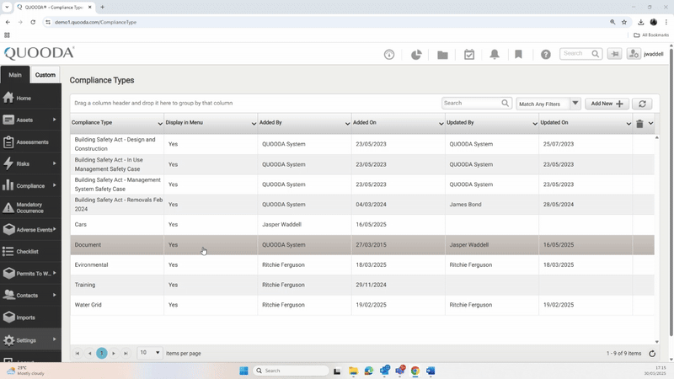The height and width of the screenshot is (379, 674).
Task: Click the header Search input field
Action: pos(575,54)
